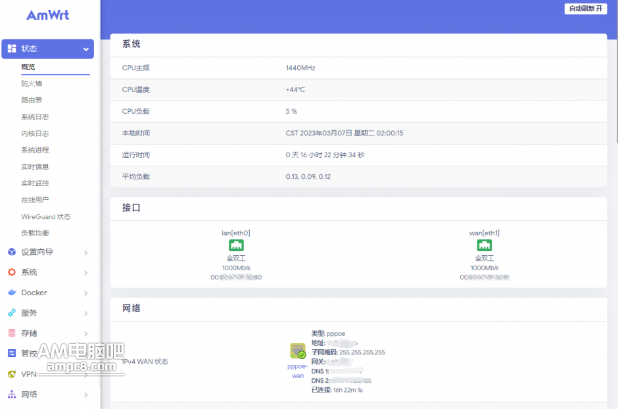The image size is (618, 409).
Task: Expand the 服务 menu arrow
Action: 86,314
